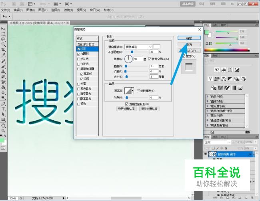Screen dimensions: 260x201
Task: Toggle the 内阴影 (Inner Shadow) style checkbox
Action: (x=78, y=54)
